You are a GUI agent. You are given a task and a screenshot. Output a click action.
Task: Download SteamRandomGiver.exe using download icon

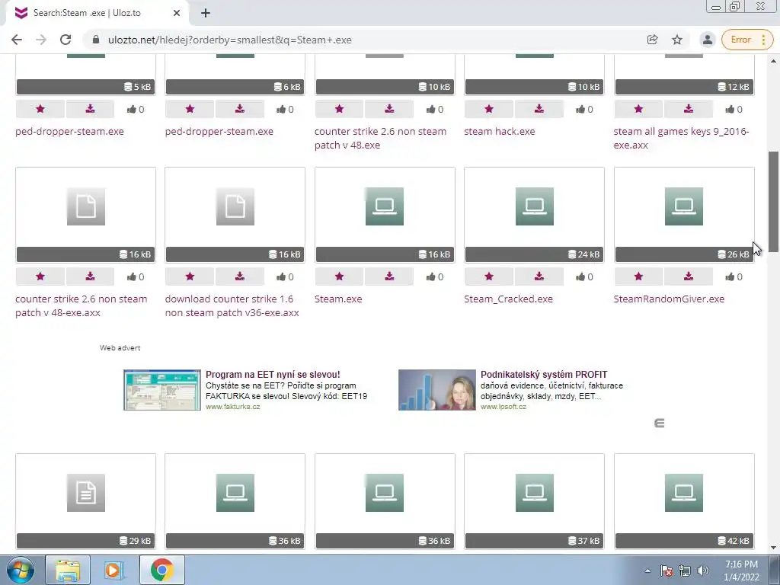coord(688,277)
